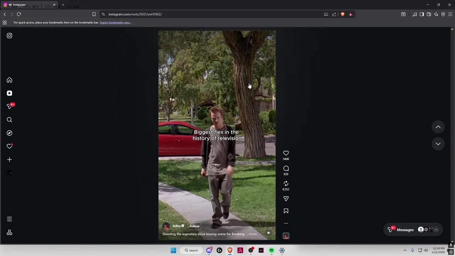Open Settings gear in taskbar
The image size is (455, 256).
point(282,250)
